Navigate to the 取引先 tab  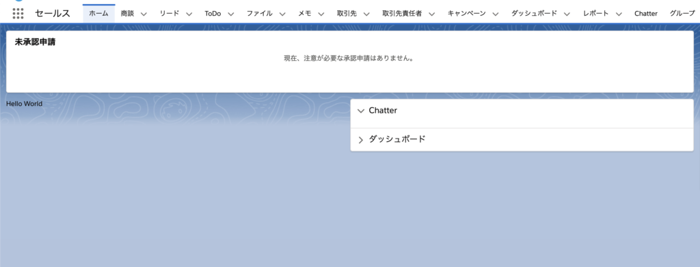347,14
